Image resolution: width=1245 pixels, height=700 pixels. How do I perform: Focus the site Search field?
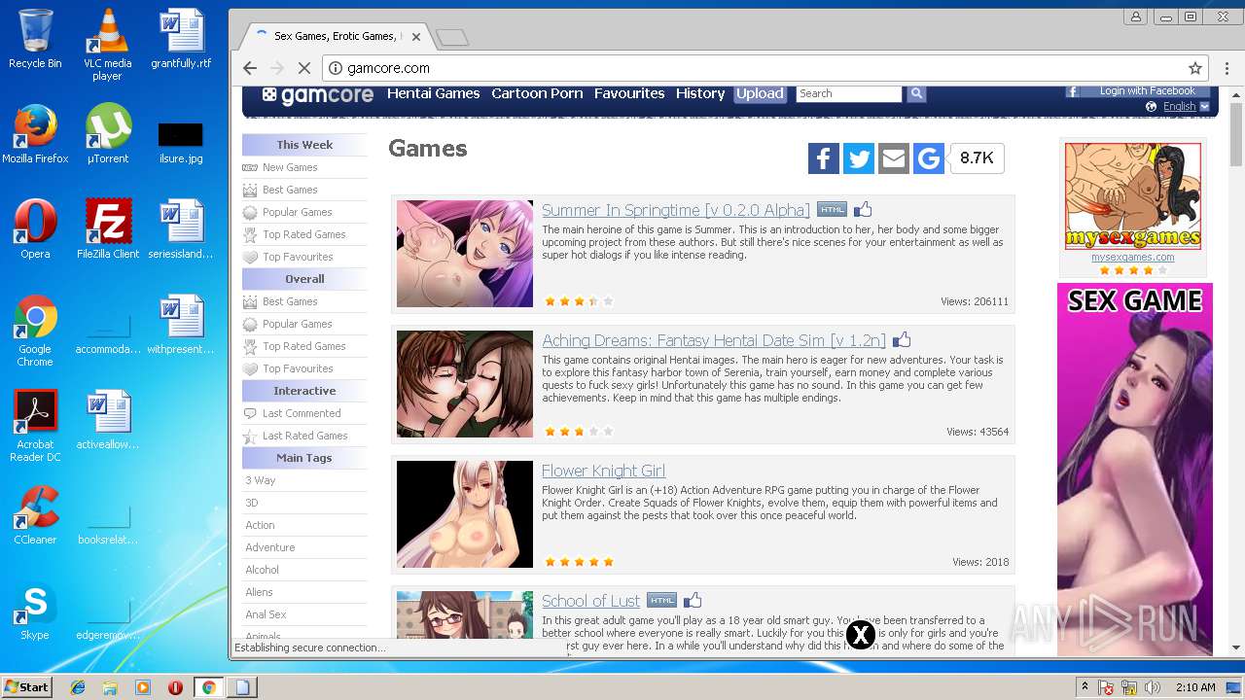click(x=849, y=93)
